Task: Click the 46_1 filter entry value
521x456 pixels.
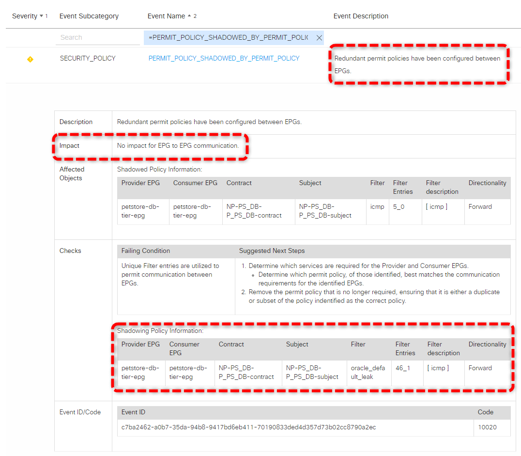Action: click(402, 368)
